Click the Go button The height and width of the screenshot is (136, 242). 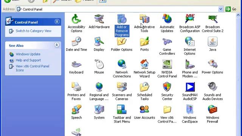point(231,9)
